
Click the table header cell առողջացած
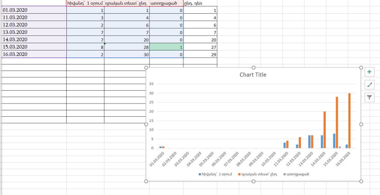pyautogui.click(x=166, y=3)
